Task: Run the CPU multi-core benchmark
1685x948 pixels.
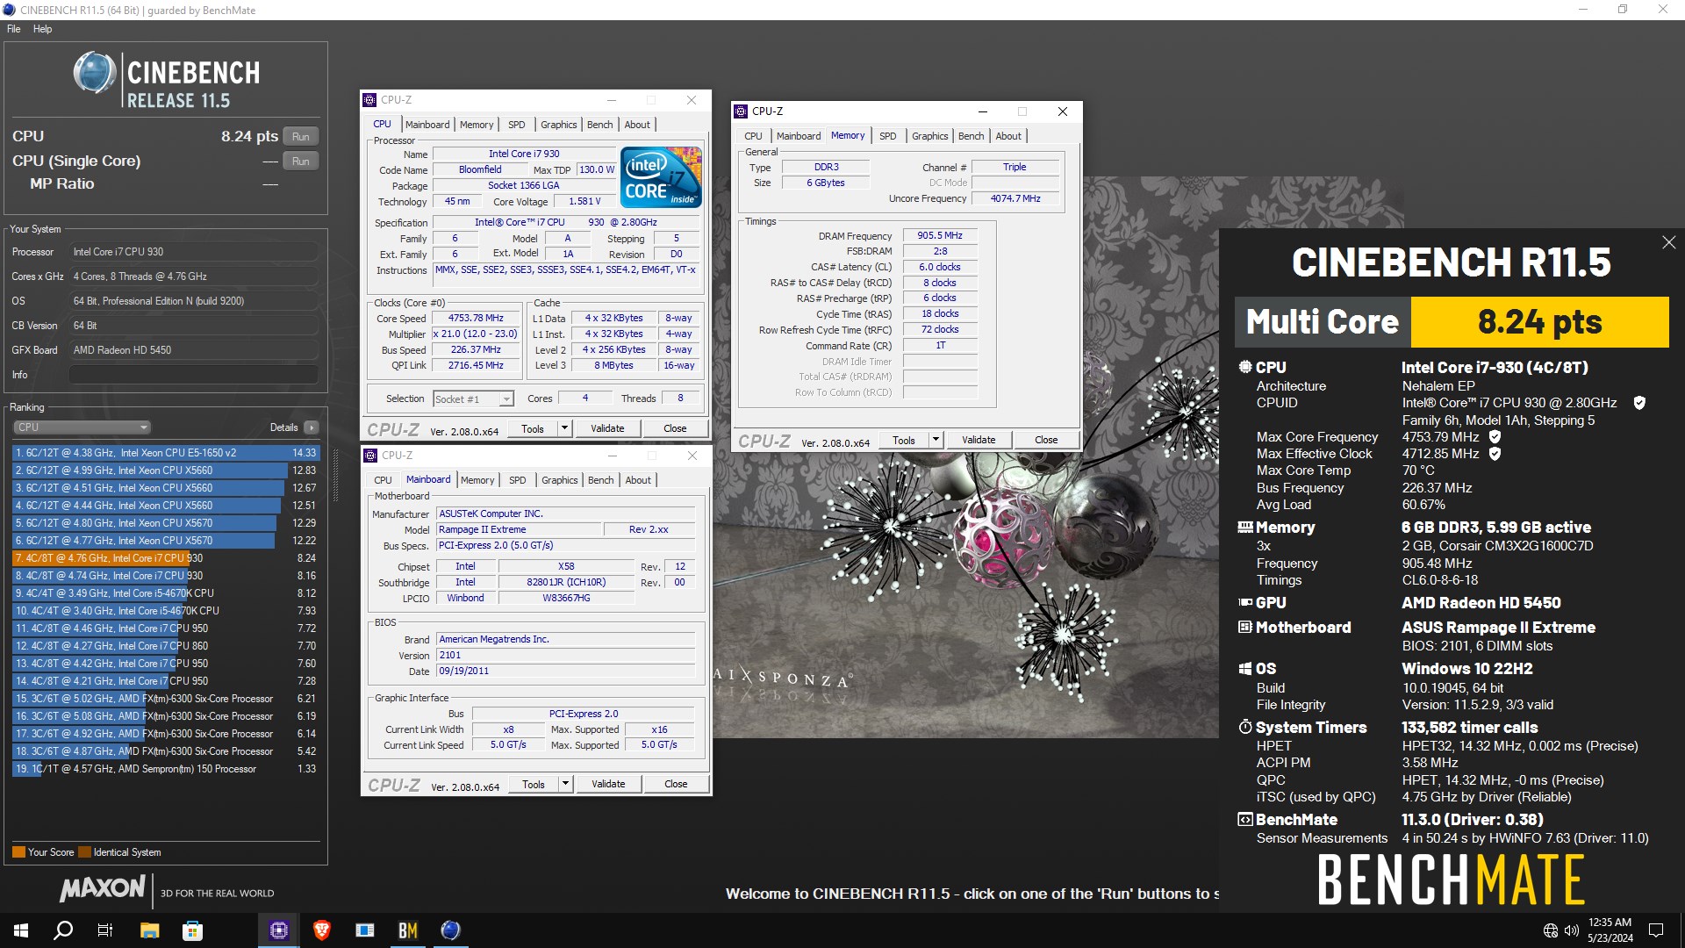Action: (300, 137)
